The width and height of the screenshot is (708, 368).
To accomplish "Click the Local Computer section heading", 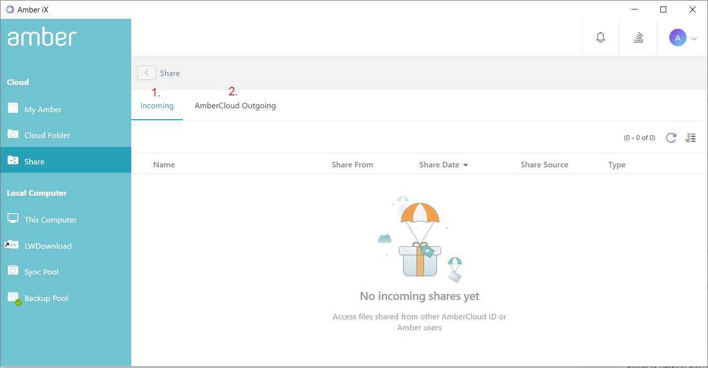I will point(37,193).
